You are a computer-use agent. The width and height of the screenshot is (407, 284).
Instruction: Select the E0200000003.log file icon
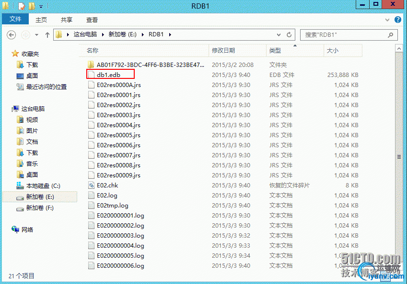point(91,235)
